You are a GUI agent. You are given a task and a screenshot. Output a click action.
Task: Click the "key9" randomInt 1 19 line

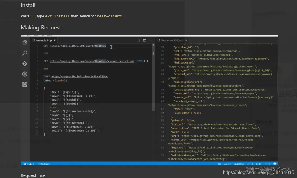tap(72, 127)
